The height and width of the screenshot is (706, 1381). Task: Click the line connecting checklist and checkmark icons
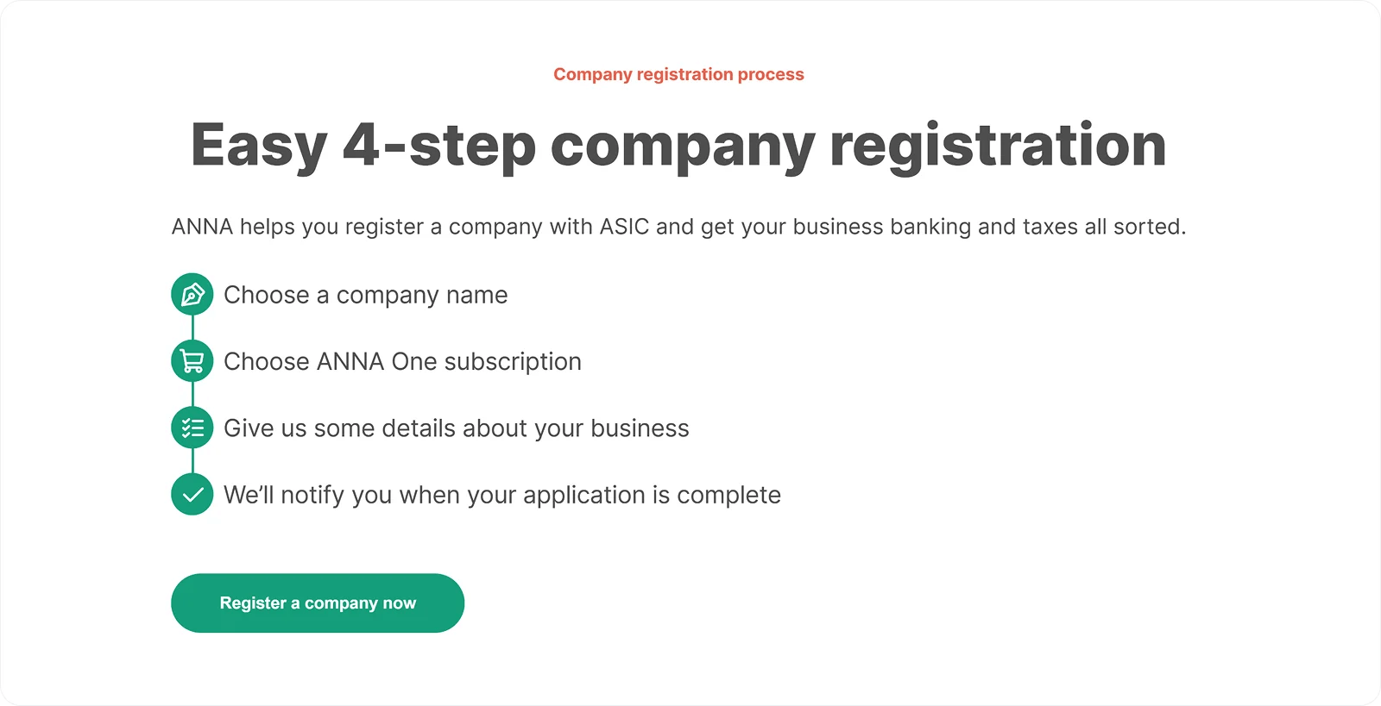pyautogui.click(x=192, y=461)
